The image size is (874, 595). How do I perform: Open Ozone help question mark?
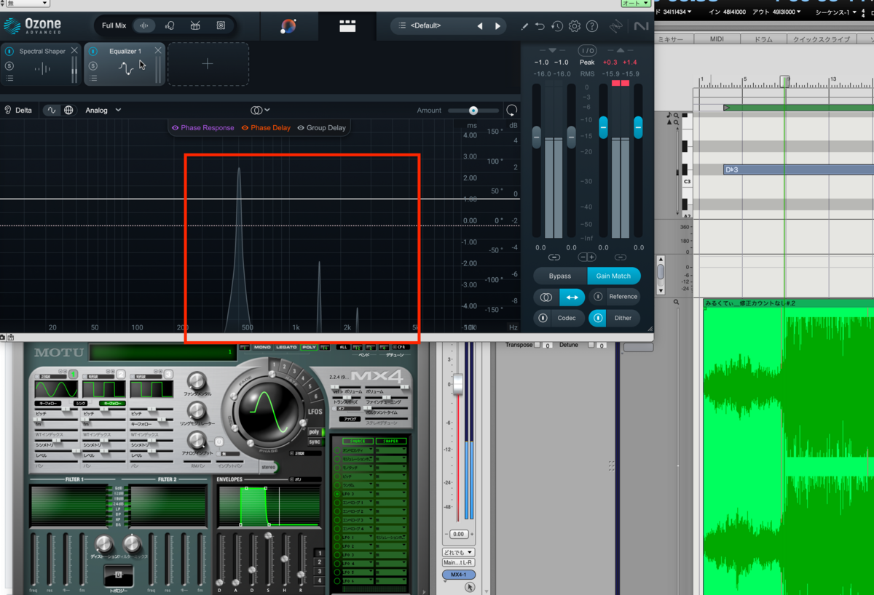click(x=592, y=26)
